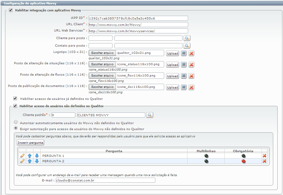Remove the icone_flow116x100.png file via the red X
The image size is (283, 195).
(x=191, y=76)
